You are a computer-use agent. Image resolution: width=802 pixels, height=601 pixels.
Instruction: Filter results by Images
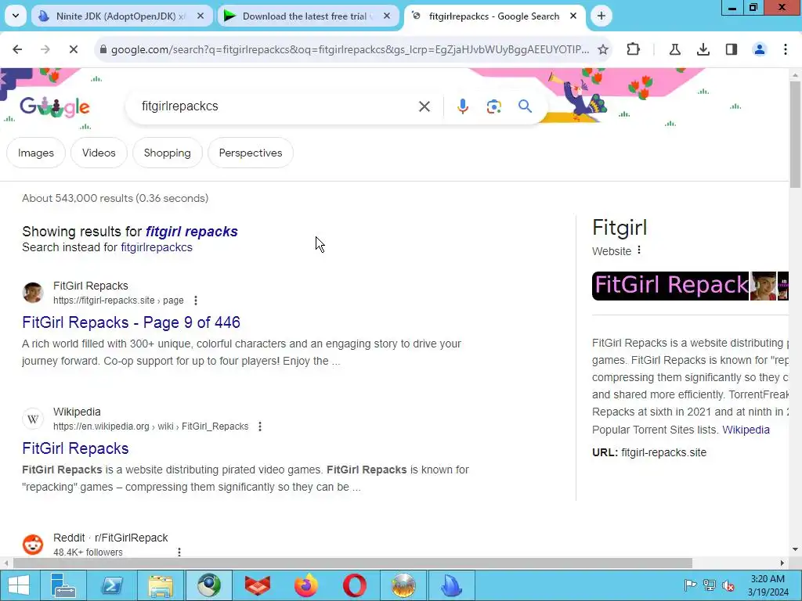[36, 153]
